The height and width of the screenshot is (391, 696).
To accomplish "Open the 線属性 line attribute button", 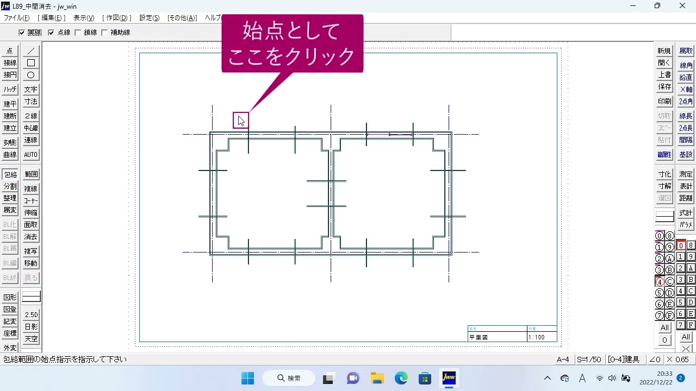I will [x=664, y=155].
